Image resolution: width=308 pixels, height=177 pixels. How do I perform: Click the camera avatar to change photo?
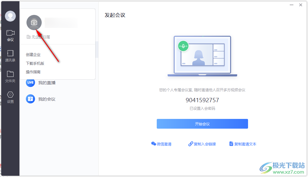click(34, 23)
